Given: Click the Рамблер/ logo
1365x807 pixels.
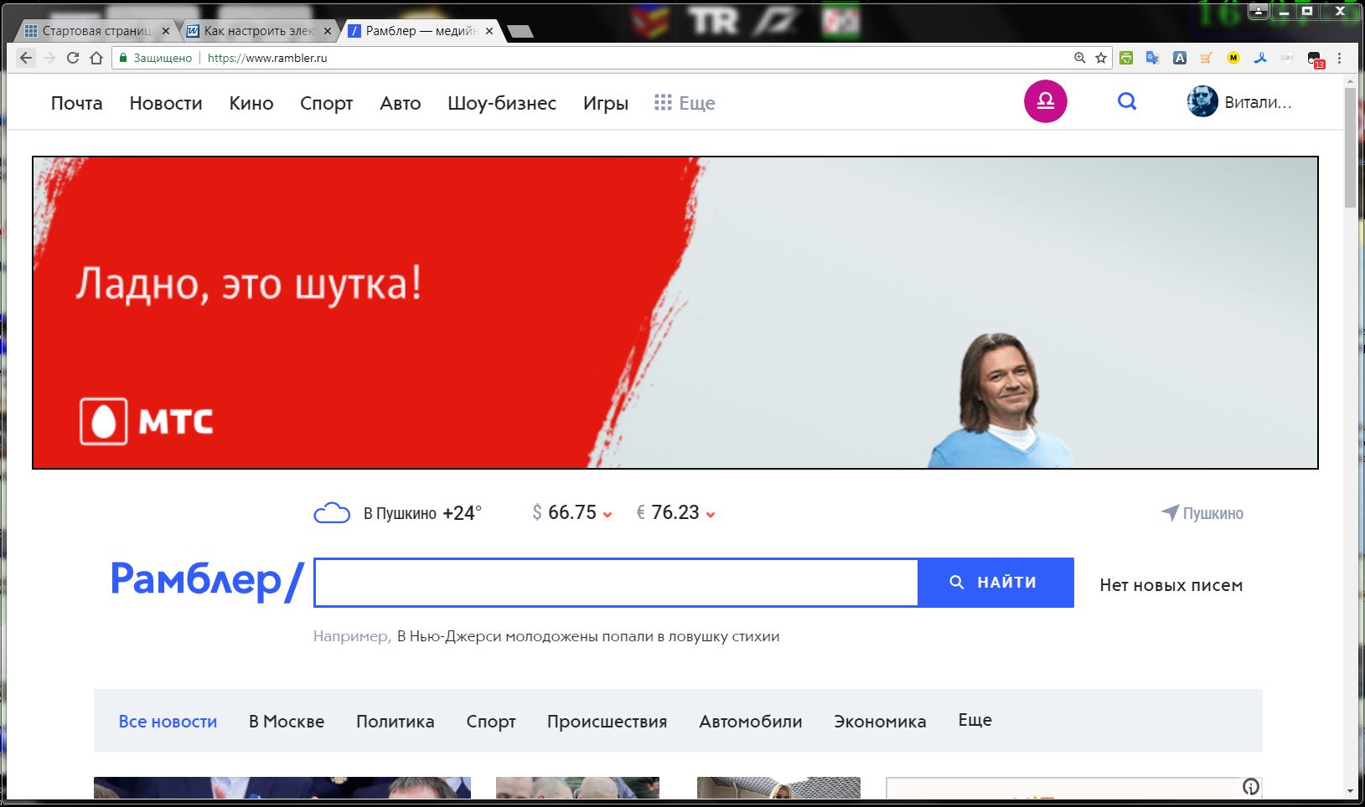Looking at the screenshot, I should coord(206,580).
